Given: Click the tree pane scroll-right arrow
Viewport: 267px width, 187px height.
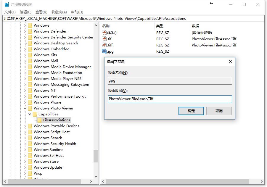Looking at the screenshot, I should click(91, 182).
